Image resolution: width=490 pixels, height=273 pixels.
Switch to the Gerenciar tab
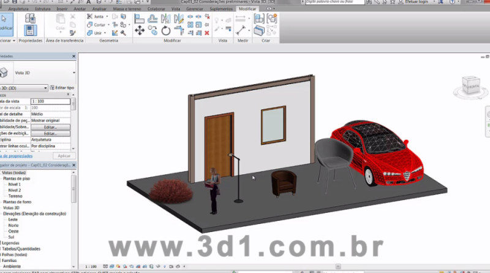pos(195,9)
